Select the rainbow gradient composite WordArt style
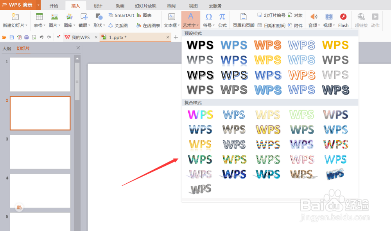 (x=200, y=115)
